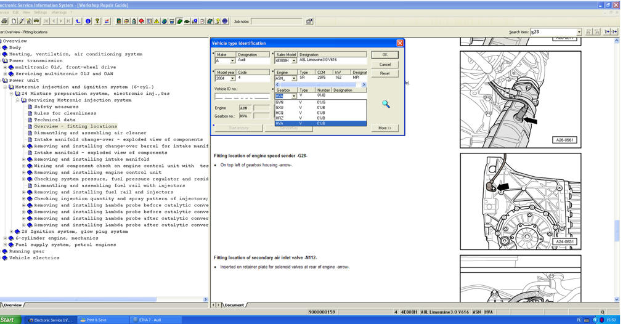Switch to the Document tab at bottom
This screenshot has width=631, height=324.
234,305
